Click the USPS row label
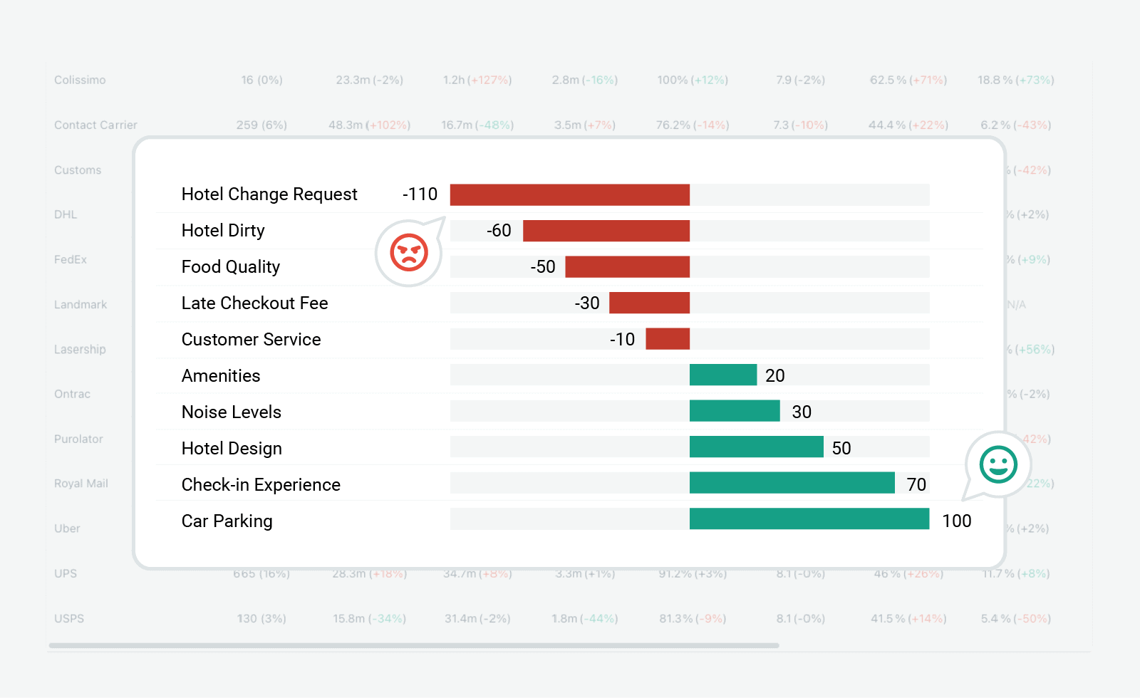1140x698 pixels. [69, 618]
